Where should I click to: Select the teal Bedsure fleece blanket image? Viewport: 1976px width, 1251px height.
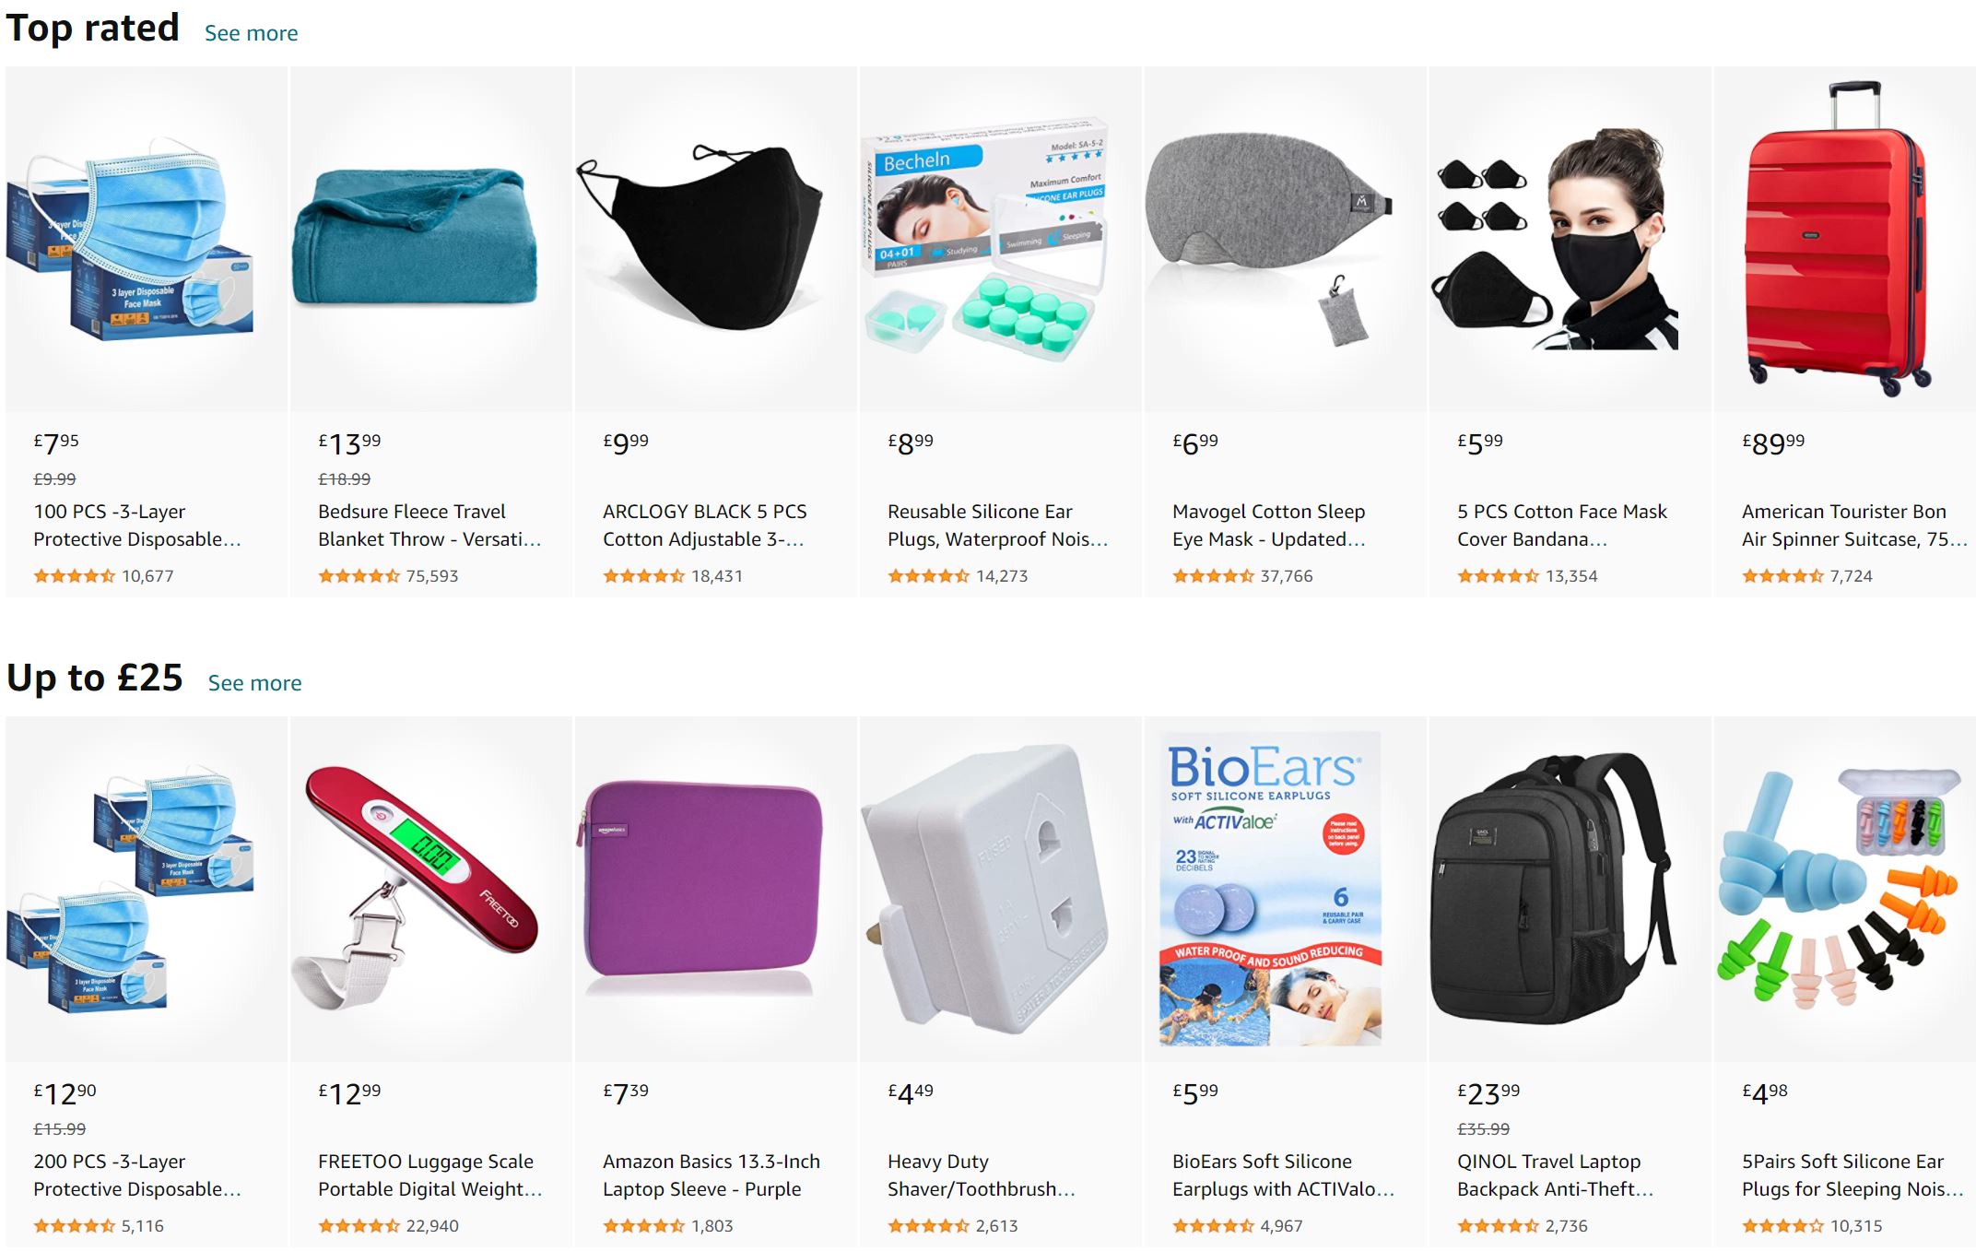tap(416, 237)
